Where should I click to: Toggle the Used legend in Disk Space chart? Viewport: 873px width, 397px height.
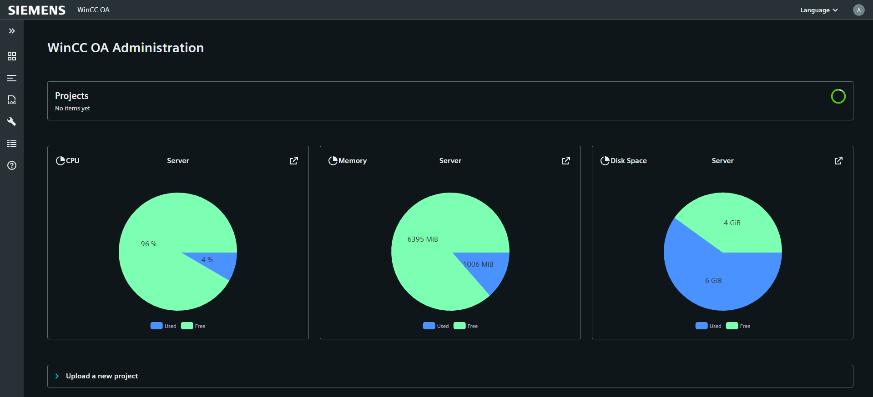pos(709,326)
